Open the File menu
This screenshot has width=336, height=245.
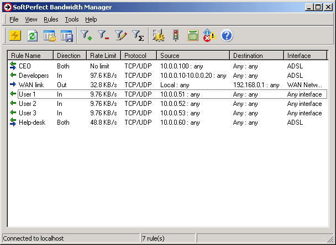coord(14,19)
